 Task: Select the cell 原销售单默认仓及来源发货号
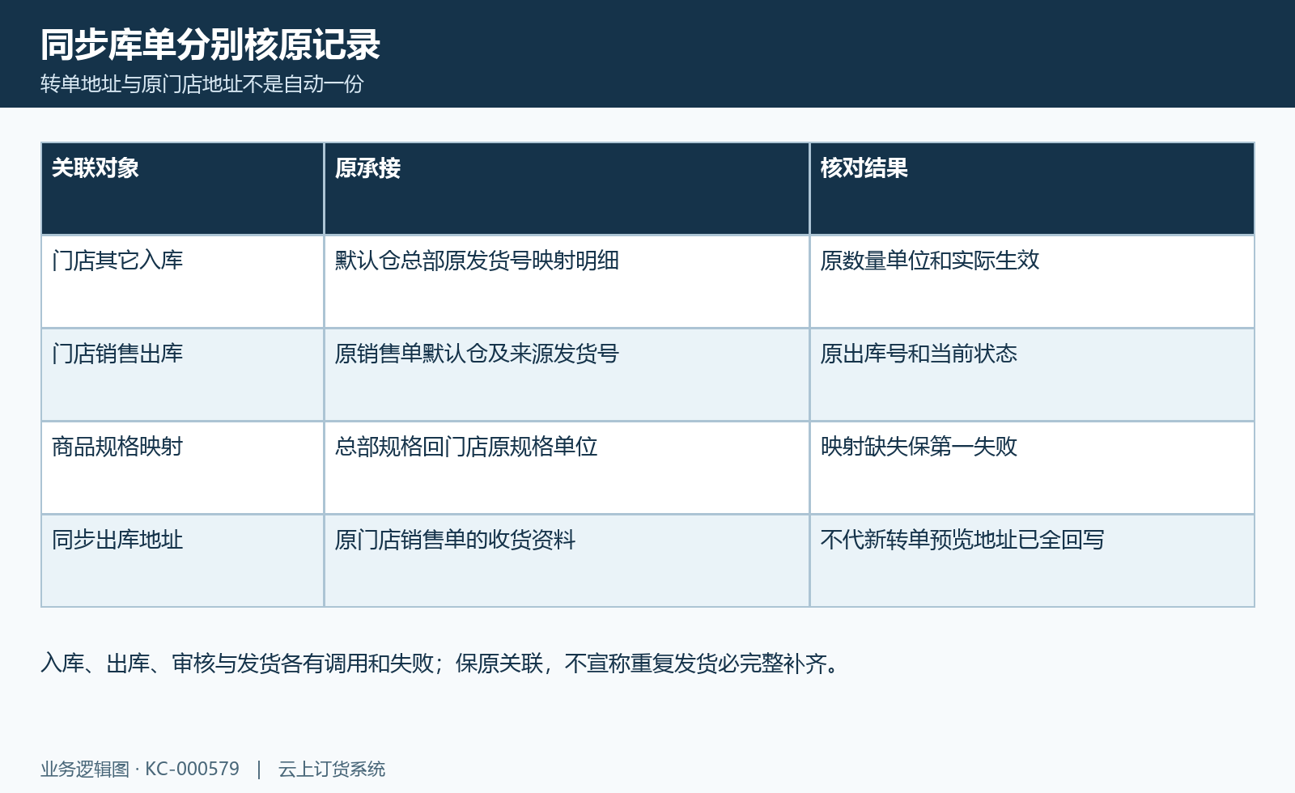pyautogui.click(x=567, y=375)
